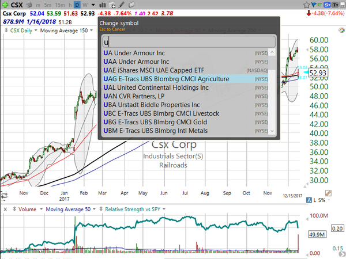Click the price scale edit pencil icon
Image resolution: width=346 pixels, height=259 pixels.
tap(328, 193)
